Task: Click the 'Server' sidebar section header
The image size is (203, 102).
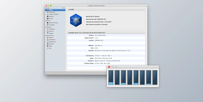Action: click(47, 8)
